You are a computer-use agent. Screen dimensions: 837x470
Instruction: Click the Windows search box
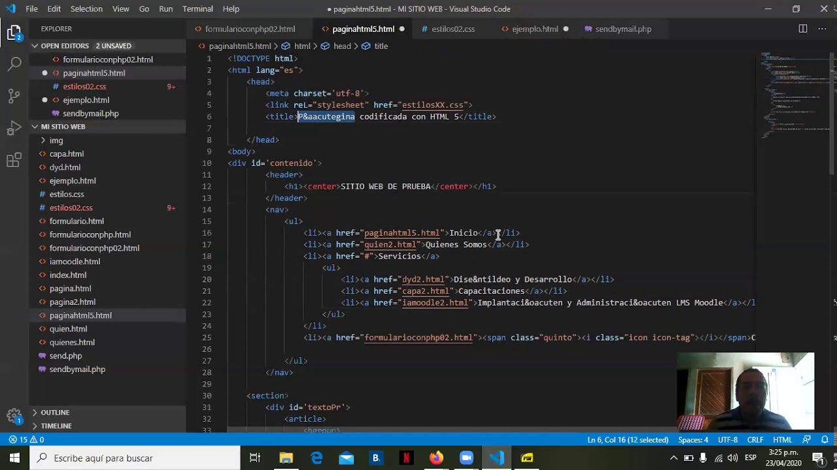pos(135,458)
